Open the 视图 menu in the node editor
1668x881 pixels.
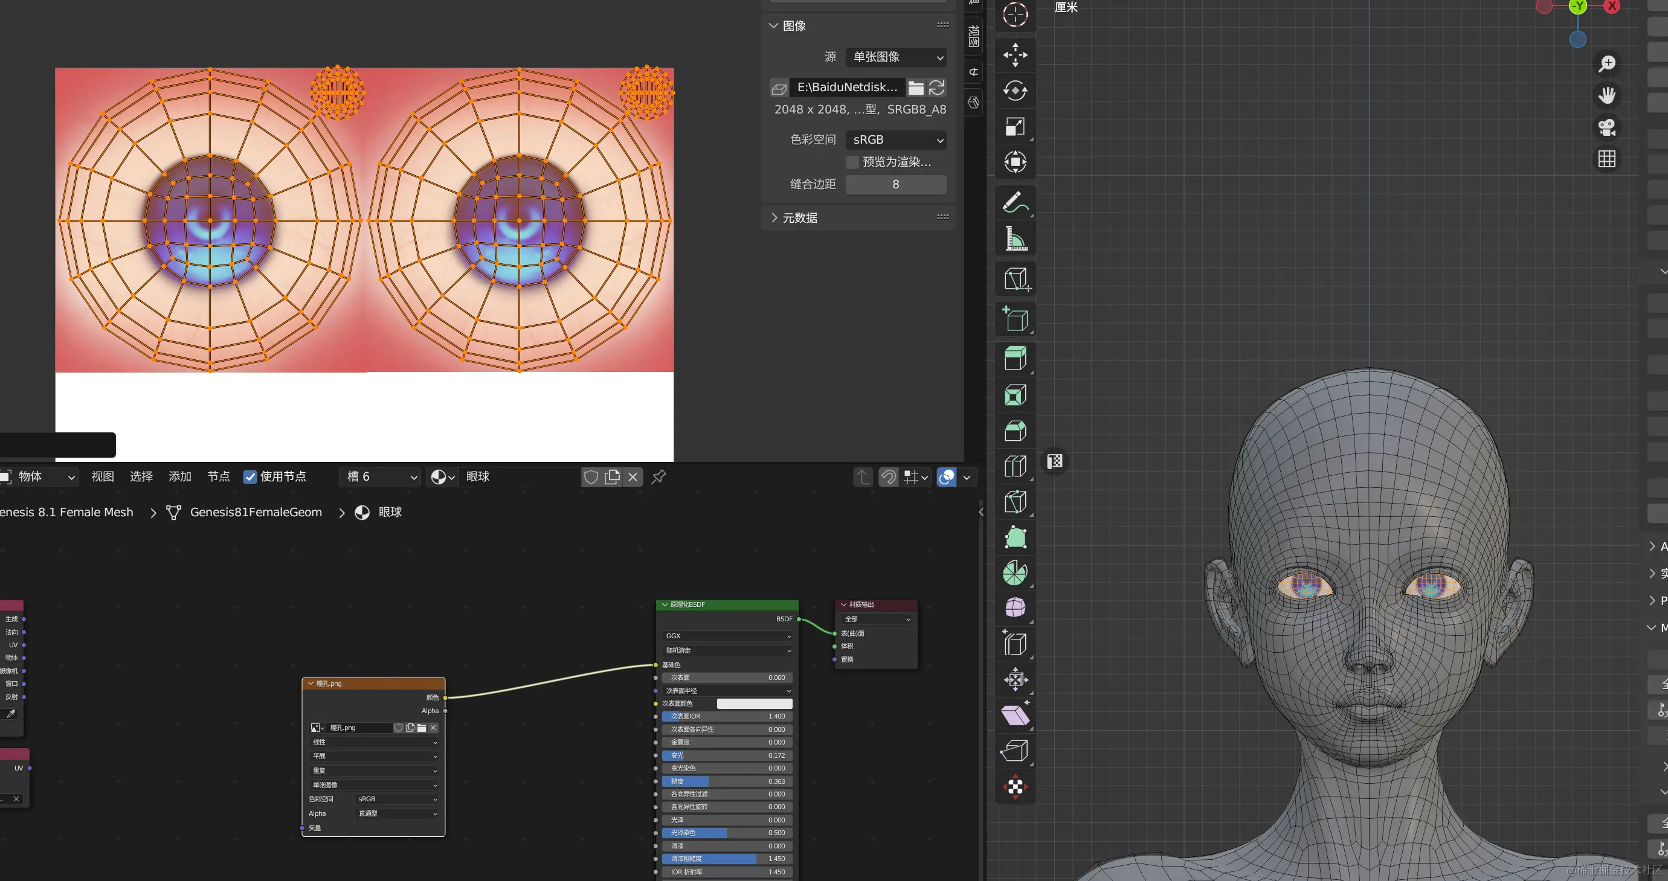click(x=102, y=476)
